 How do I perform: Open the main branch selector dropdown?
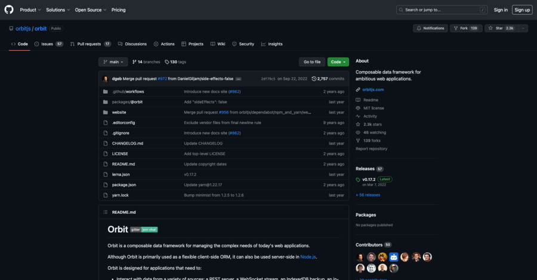tap(113, 62)
